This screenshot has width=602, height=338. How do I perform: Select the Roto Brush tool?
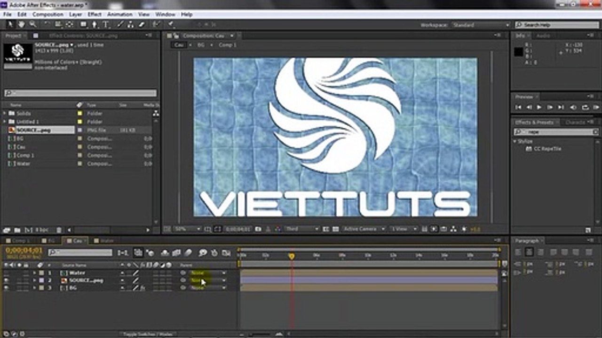(x=158, y=24)
